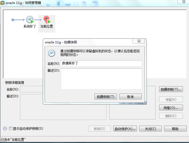Screen dimensions: 189x143
Task: Click the 转到(G) button
Action: pos(100,129)
